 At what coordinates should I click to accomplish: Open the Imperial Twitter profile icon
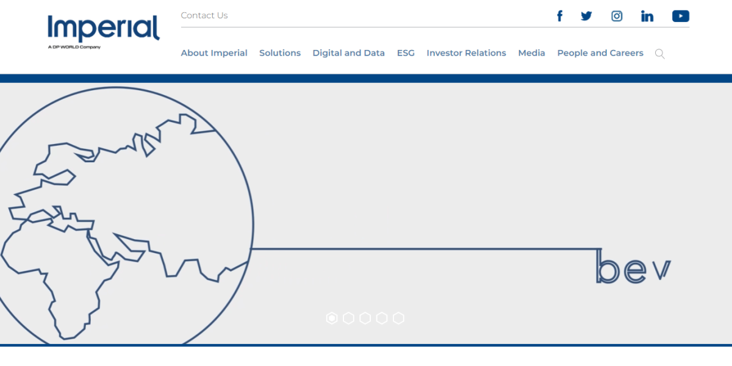(x=586, y=16)
